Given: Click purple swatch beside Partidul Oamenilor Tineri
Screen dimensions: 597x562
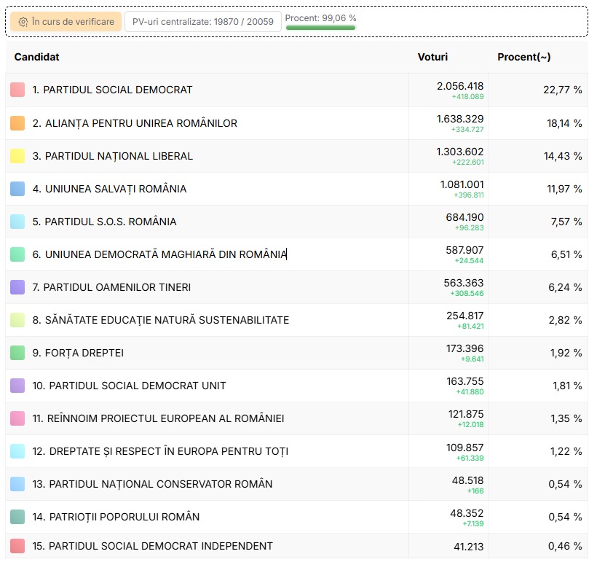Looking at the screenshot, I should 17,287.
